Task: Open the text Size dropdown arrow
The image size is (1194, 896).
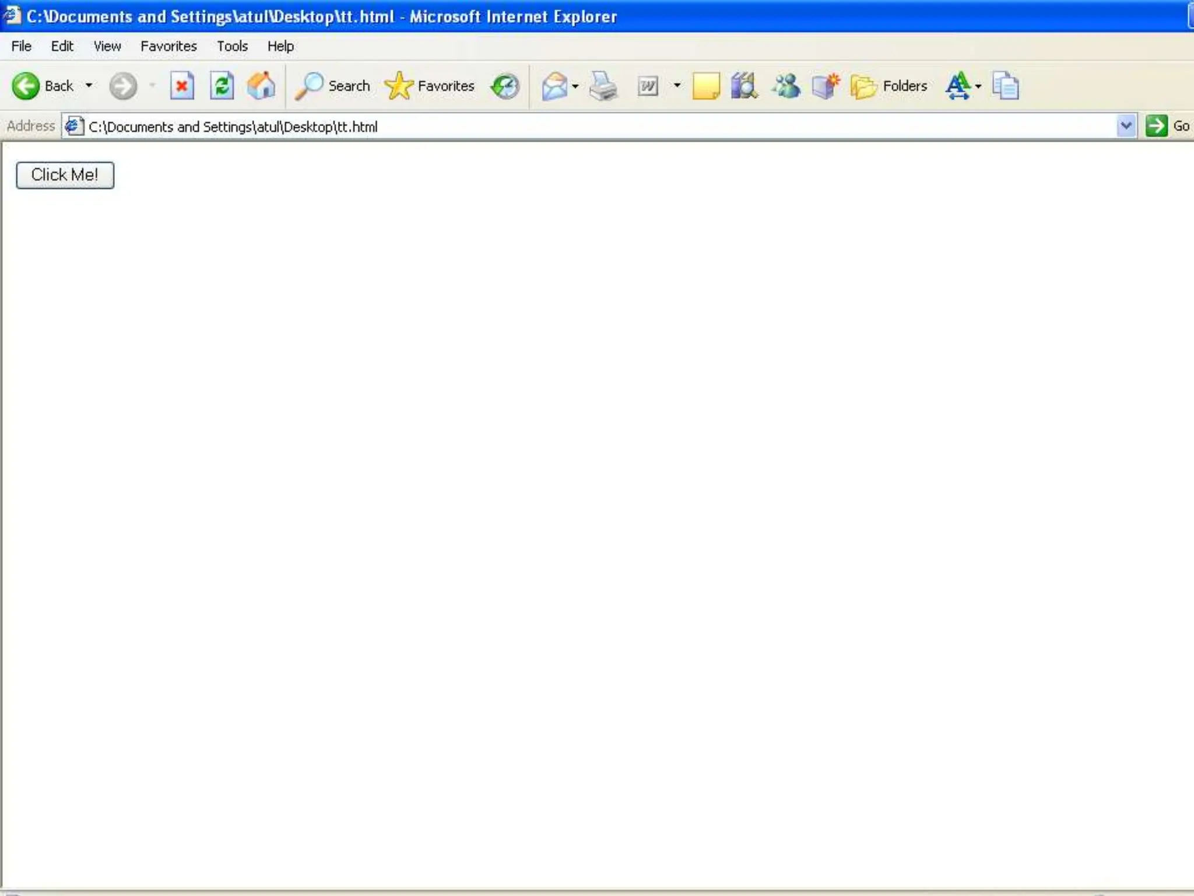Action: pyautogui.click(x=978, y=86)
